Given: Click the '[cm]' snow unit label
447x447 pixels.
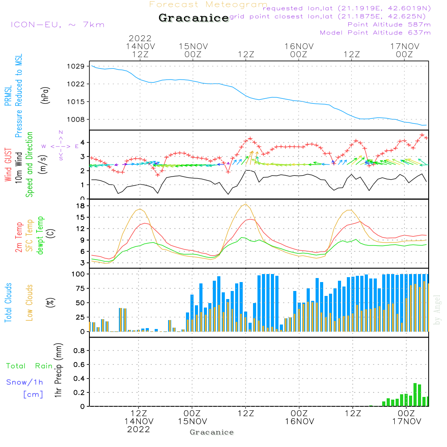Looking at the screenshot, I should point(33,395).
